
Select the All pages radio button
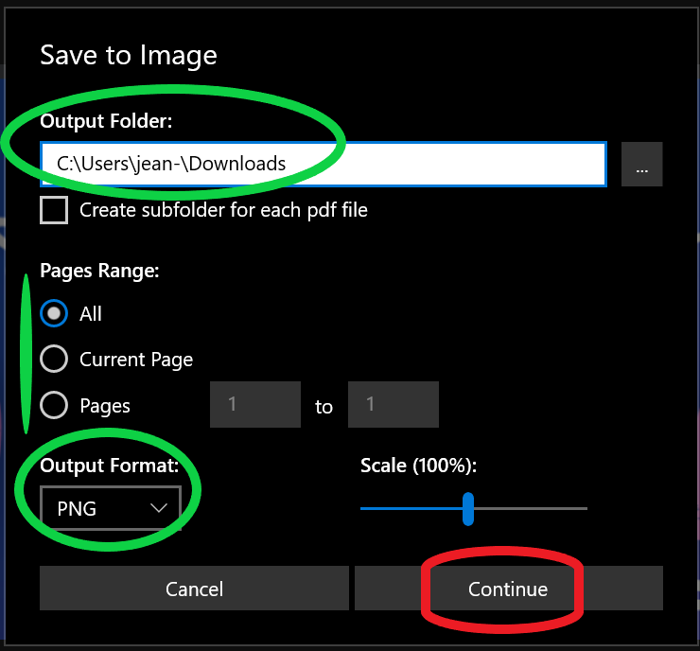click(54, 313)
